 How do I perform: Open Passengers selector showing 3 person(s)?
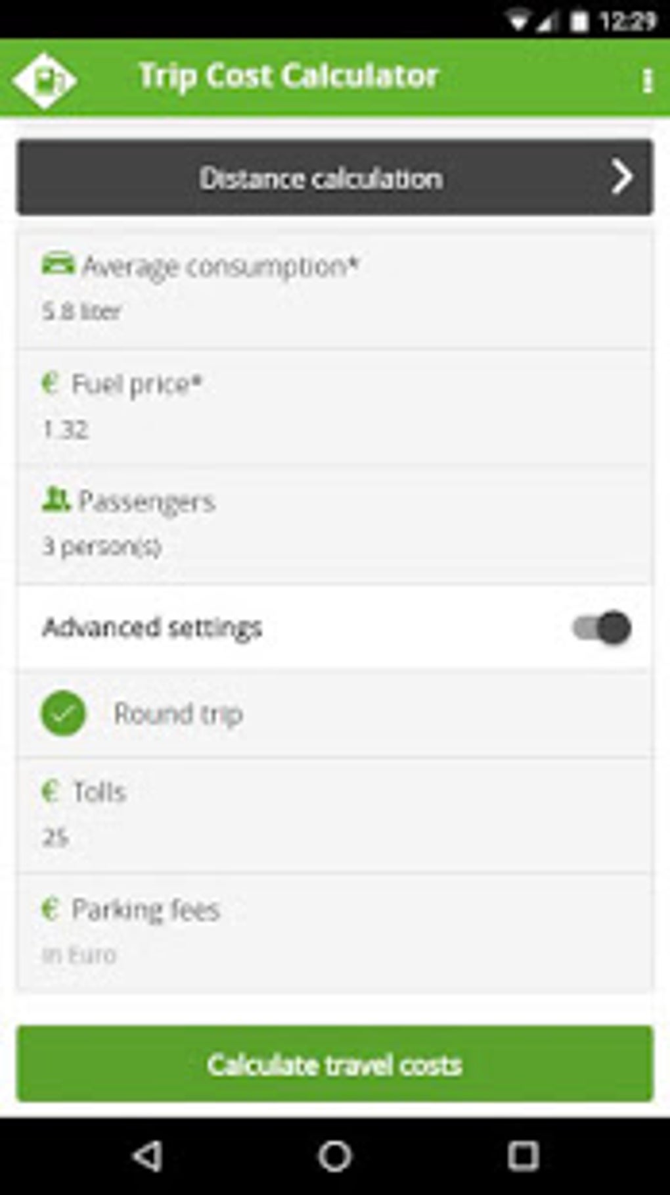[102, 547]
